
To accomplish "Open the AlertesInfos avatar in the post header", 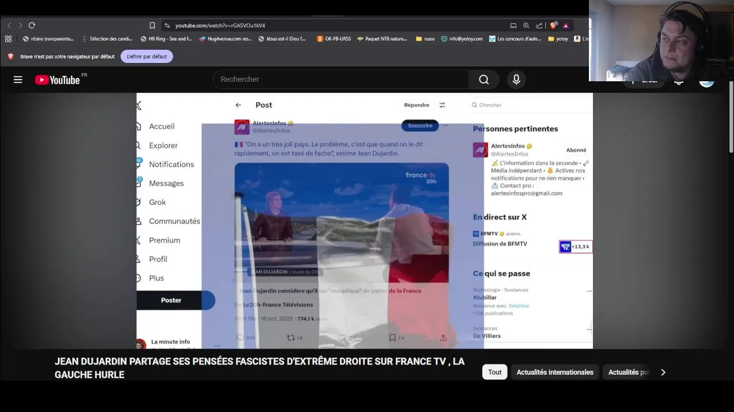I will 242,126.
